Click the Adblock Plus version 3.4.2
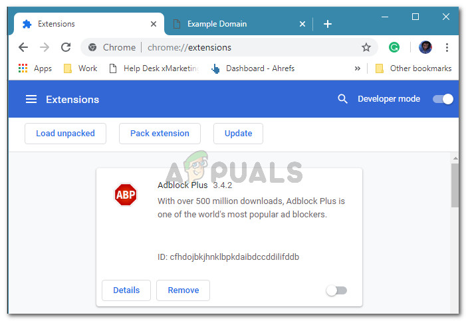 point(222,185)
